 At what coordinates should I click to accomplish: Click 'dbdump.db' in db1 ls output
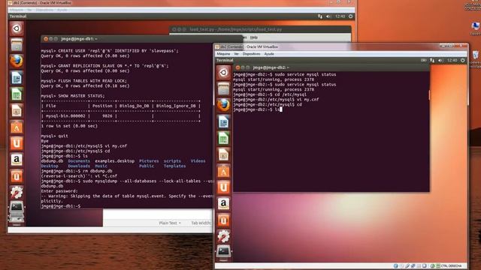click(x=52, y=161)
